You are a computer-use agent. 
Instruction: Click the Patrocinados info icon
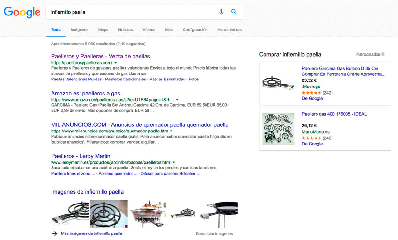pos(383,54)
